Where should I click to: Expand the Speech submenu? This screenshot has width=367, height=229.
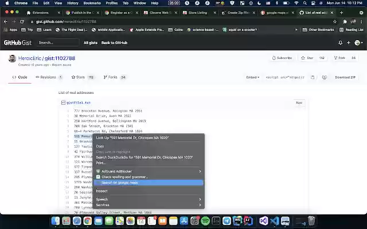pyautogui.click(x=149, y=199)
